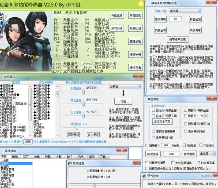This screenshot has width=218, height=188.
Task: Close the 剧情进度 window
Action: pos(137,162)
